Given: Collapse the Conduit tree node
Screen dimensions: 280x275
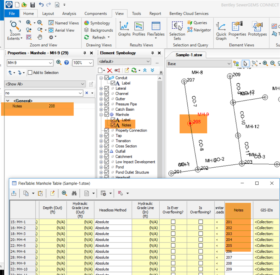Looking at the screenshot, I should [x=101, y=78].
